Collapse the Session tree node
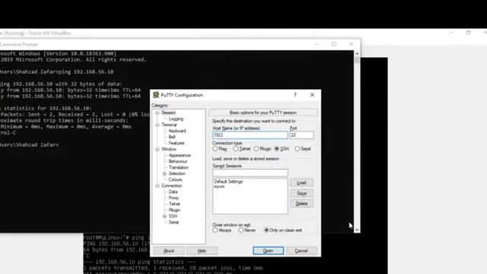The image size is (487, 274). tap(158, 113)
